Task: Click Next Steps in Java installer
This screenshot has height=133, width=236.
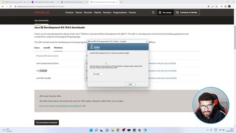Action: click(96, 74)
